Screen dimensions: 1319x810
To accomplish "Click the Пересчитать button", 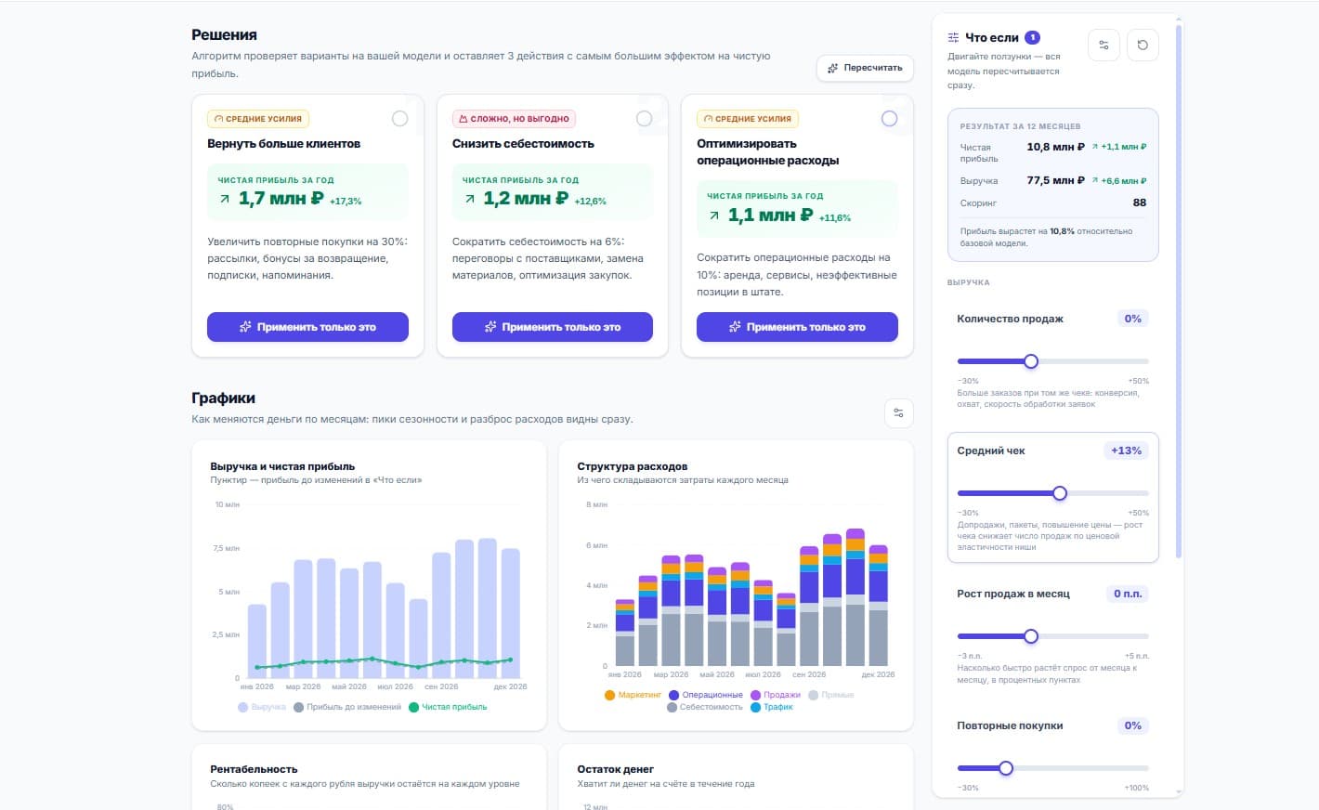I will pos(865,68).
